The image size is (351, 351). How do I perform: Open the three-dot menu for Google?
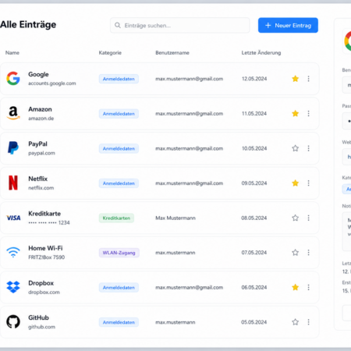coord(308,79)
